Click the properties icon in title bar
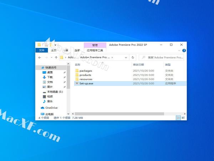 pos(46,45)
